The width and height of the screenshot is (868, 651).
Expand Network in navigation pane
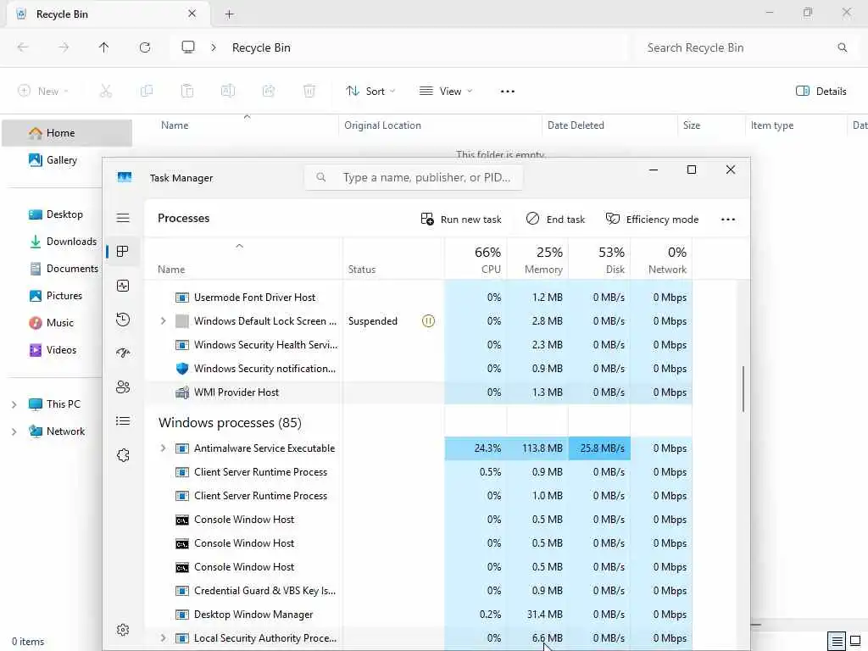[x=14, y=431]
